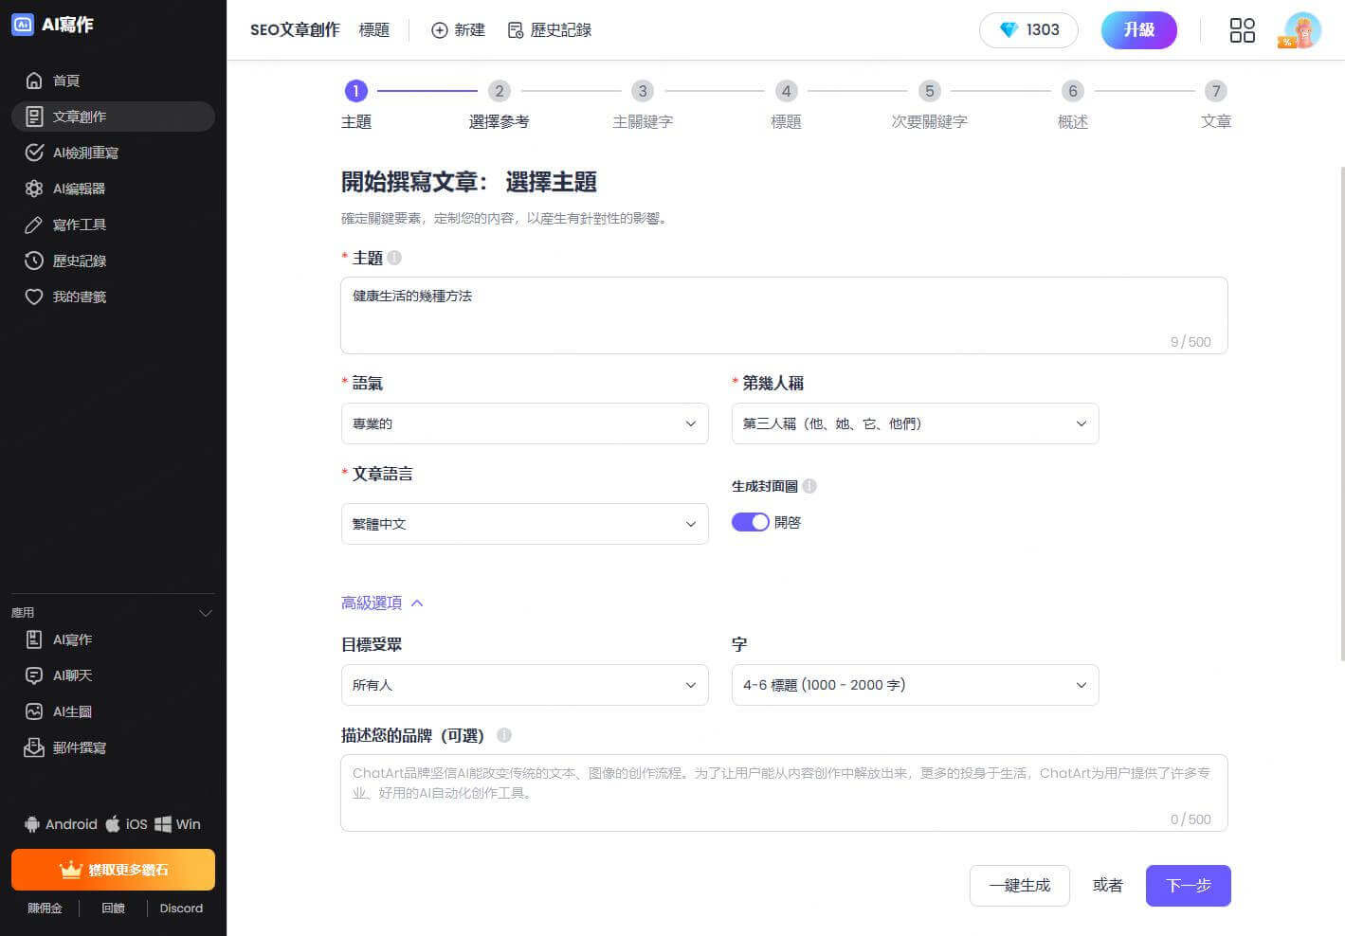Open AI編輯器 gear-flower icon
Screen dimensions: 1345x936
click(x=34, y=189)
